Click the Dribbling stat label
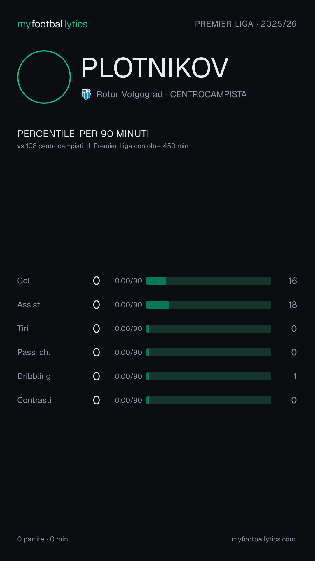 pyautogui.click(x=34, y=376)
